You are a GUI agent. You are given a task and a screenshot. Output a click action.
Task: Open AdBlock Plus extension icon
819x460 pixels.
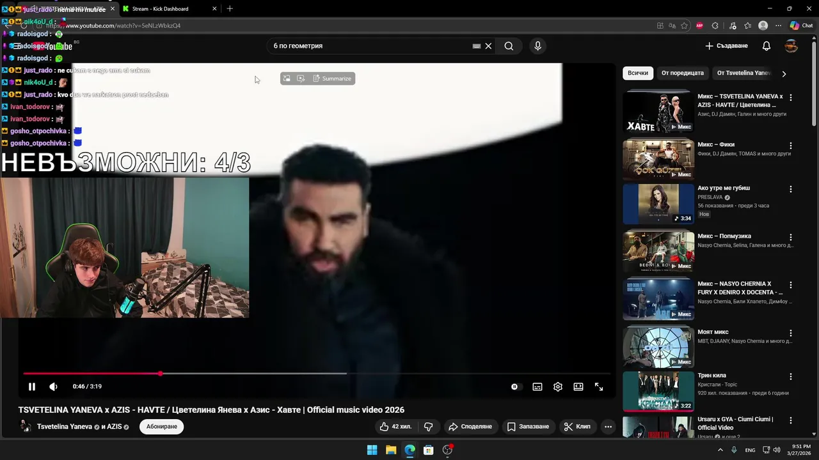click(x=699, y=26)
